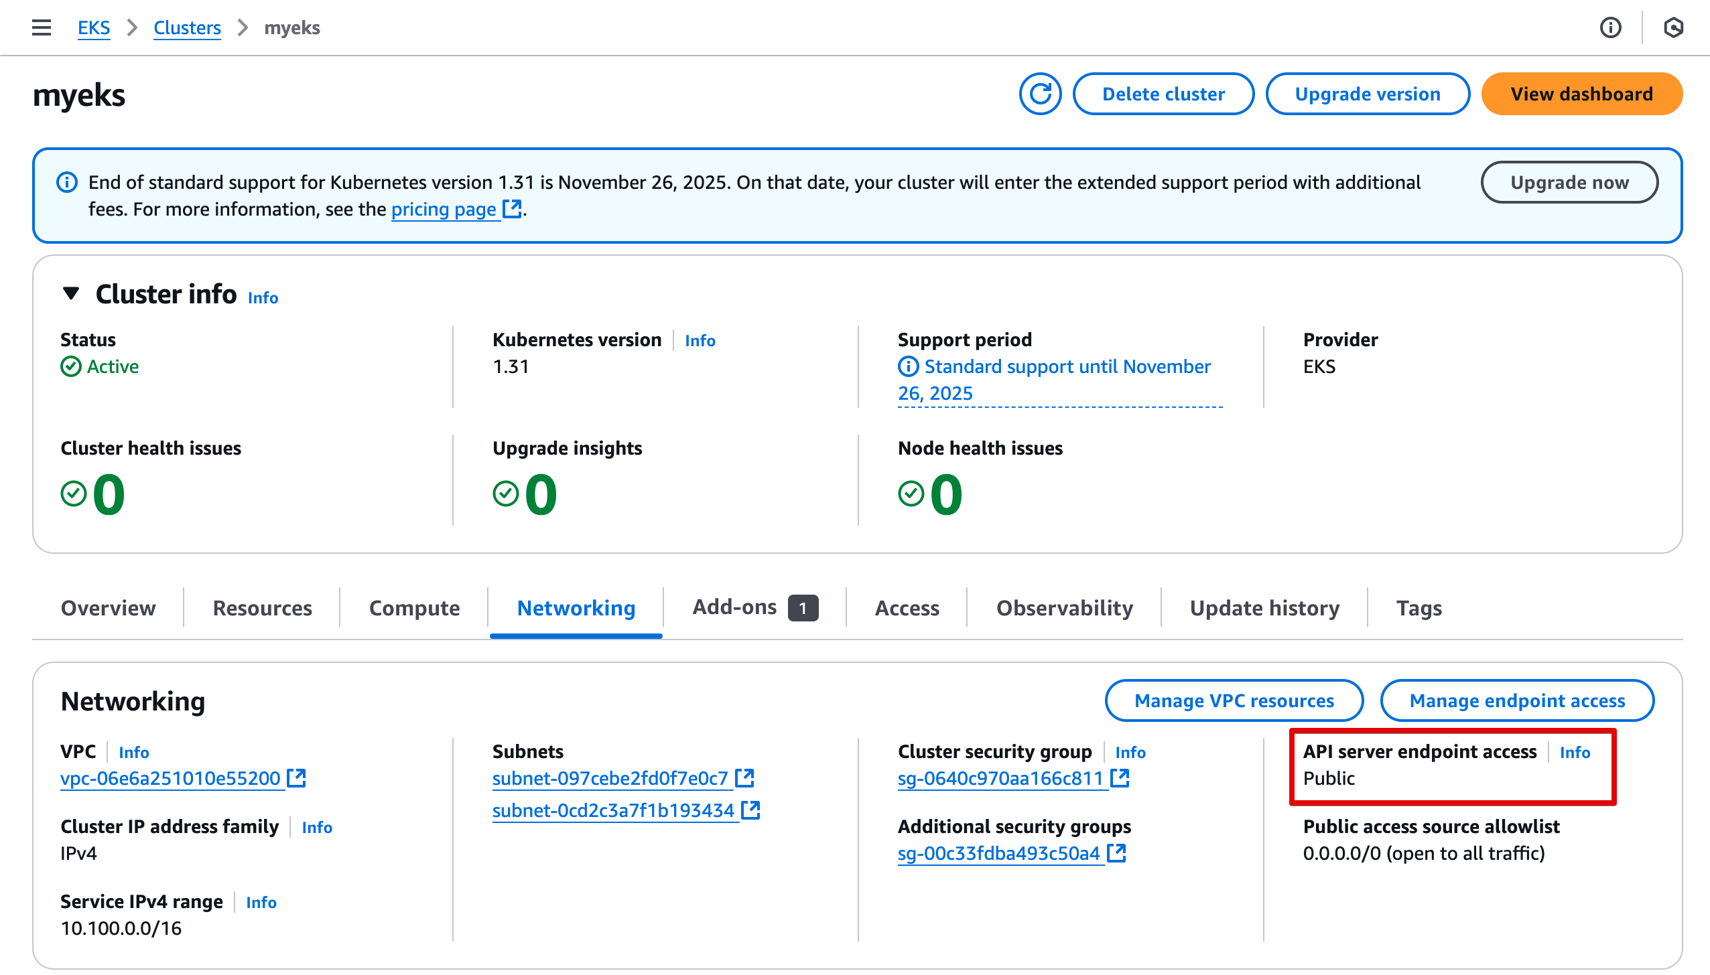Open the Info link beside Kubernetes version
The height and width of the screenshot is (975, 1710).
pos(700,340)
